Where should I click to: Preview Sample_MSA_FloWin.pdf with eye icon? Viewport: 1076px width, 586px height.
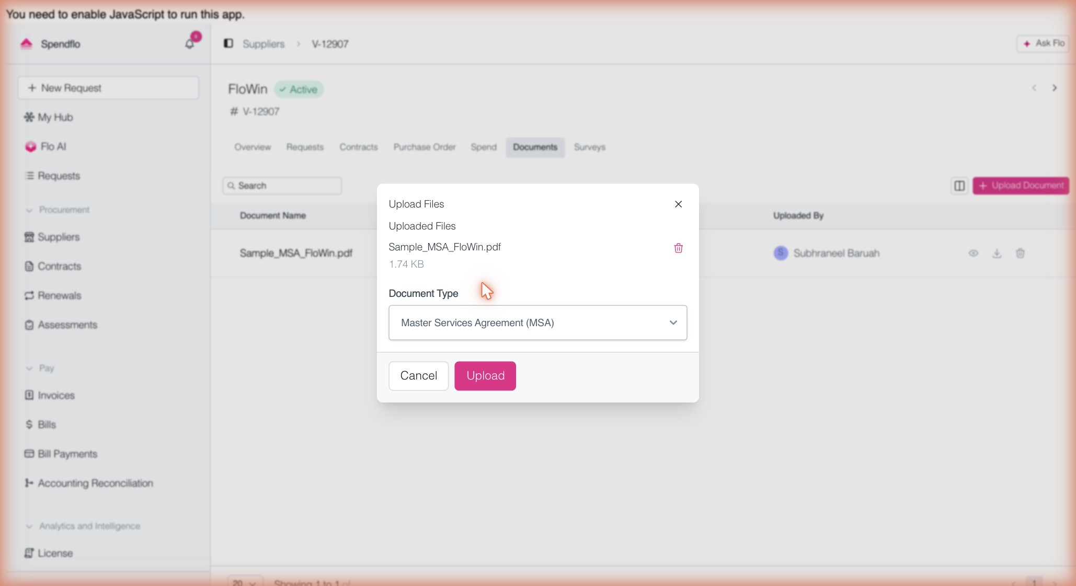tap(973, 254)
